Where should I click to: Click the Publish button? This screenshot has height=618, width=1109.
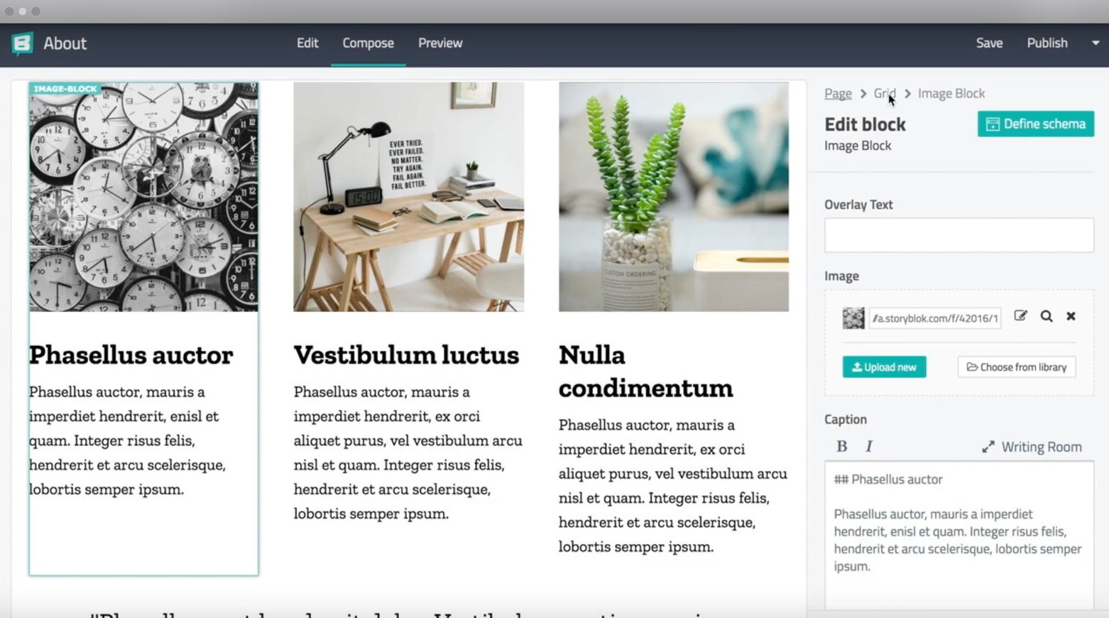(1047, 43)
